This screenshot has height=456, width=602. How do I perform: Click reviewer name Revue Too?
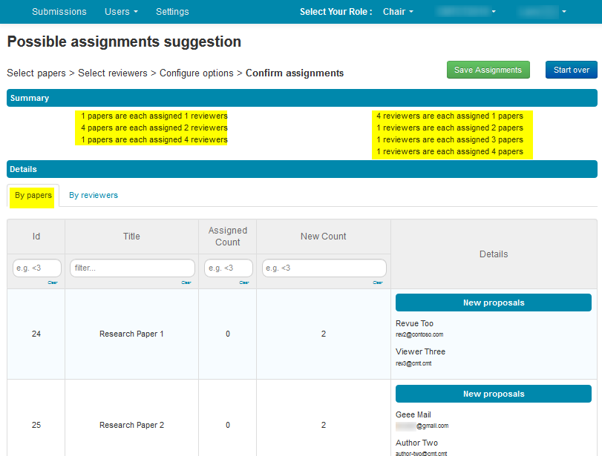pos(414,323)
